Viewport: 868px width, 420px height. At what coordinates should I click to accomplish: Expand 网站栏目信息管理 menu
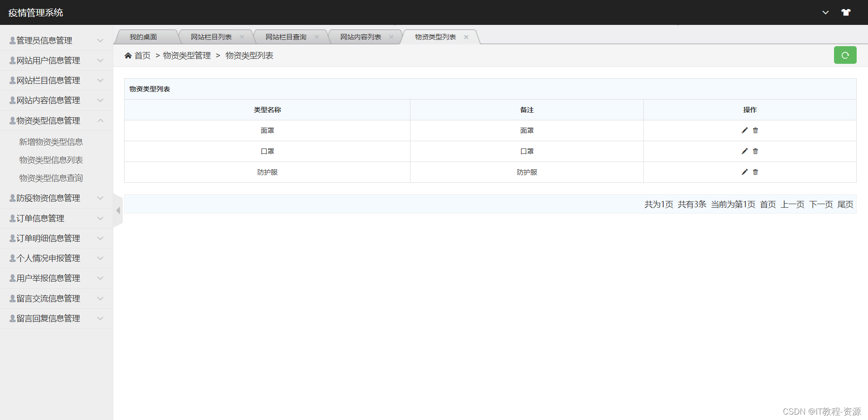pos(56,80)
